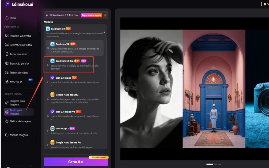Click the Texto para imagem icon
Viewport: 269px width, 168px height.
click(x=7, y=112)
